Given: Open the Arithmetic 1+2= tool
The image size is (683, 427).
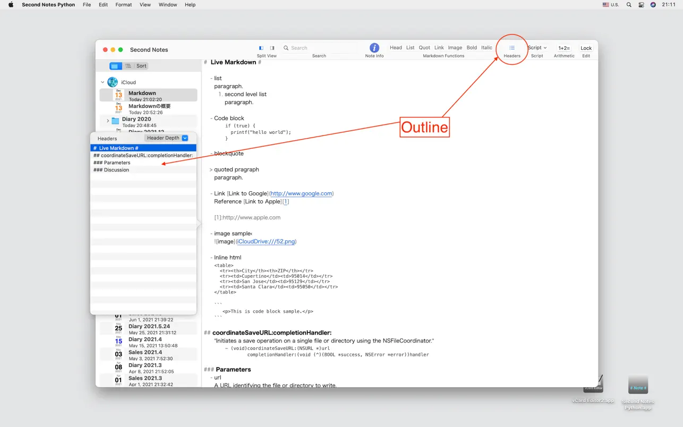Looking at the screenshot, I should point(564,48).
